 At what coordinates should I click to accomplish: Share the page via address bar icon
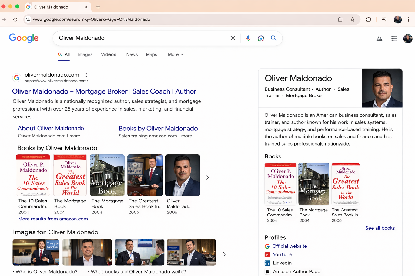pyautogui.click(x=340, y=19)
